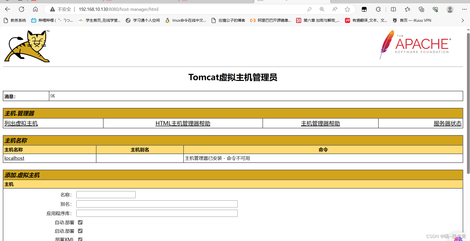Toggle split screen view icon
Viewport: 470px width, 241px height.
393,9
